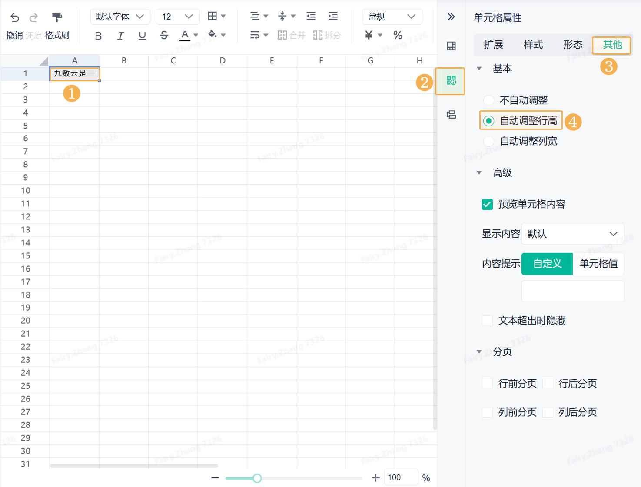
Task: Click the horizontal scrollbar of the sheet
Action: pyautogui.click(x=134, y=466)
